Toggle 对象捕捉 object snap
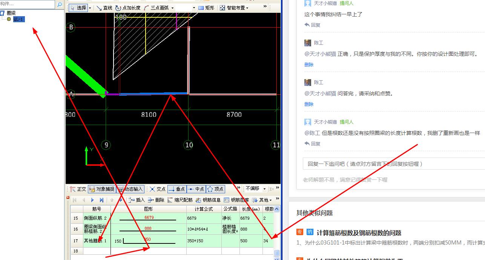The width and height of the screenshot is (485, 260). click(x=102, y=189)
